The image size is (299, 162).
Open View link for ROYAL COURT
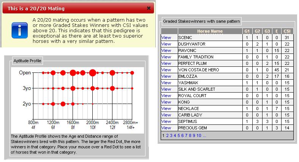(166, 96)
